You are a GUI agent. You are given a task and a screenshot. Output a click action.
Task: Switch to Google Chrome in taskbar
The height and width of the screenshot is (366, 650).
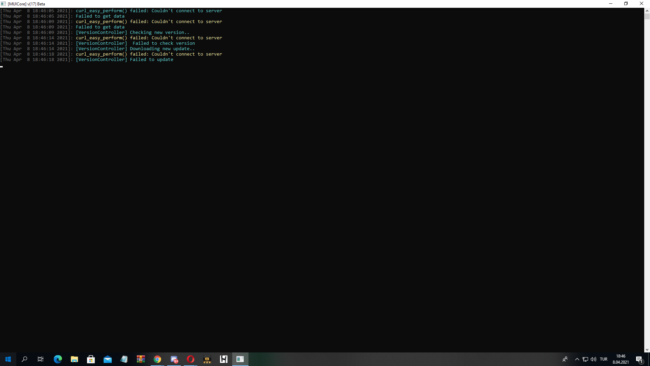click(x=157, y=359)
